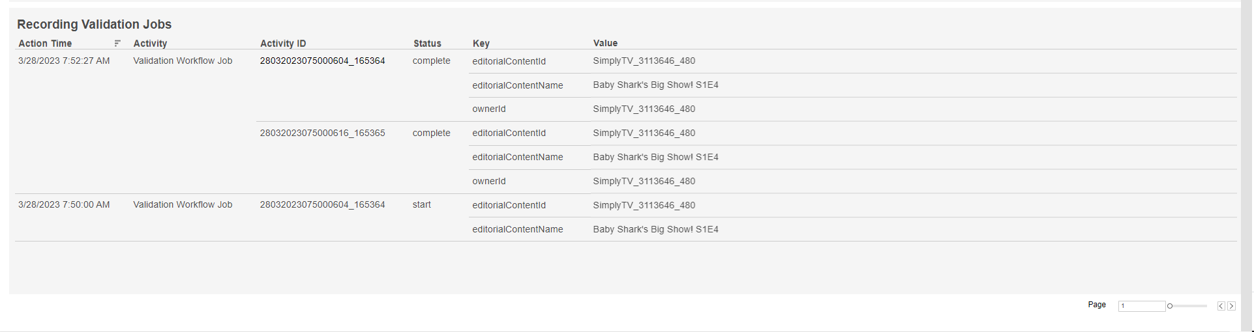1254x332 pixels.
Task: Click the page slider handle
Action: 1170,306
